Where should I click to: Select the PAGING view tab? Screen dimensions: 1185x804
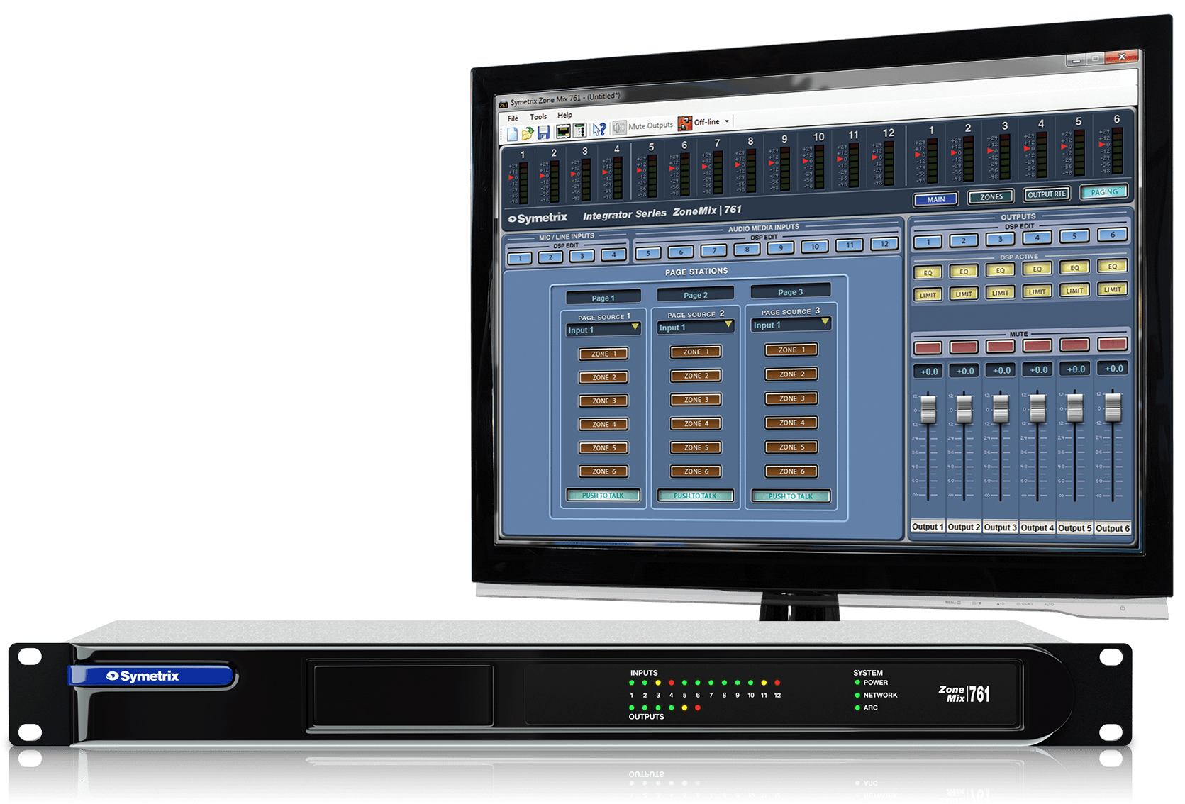click(1104, 191)
